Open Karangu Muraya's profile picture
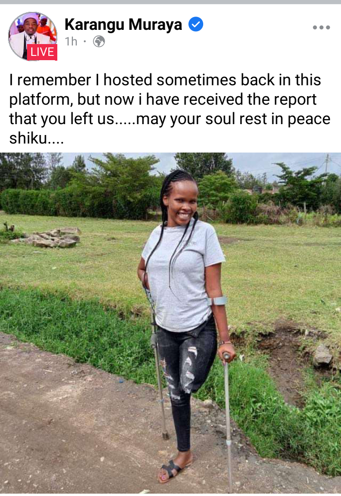Image resolution: width=341 pixels, height=496 pixels. click(x=33, y=36)
